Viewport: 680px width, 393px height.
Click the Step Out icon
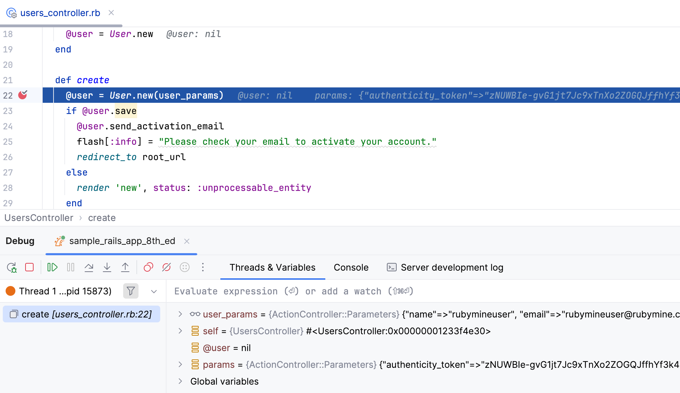click(x=125, y=267)
